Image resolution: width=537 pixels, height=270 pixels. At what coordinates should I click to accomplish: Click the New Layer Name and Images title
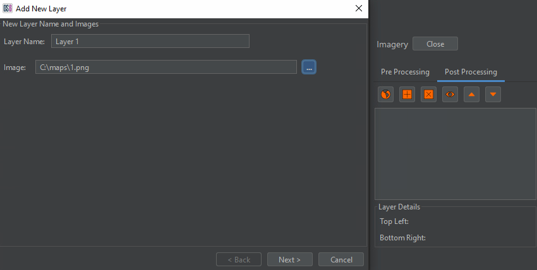(51, 24)
